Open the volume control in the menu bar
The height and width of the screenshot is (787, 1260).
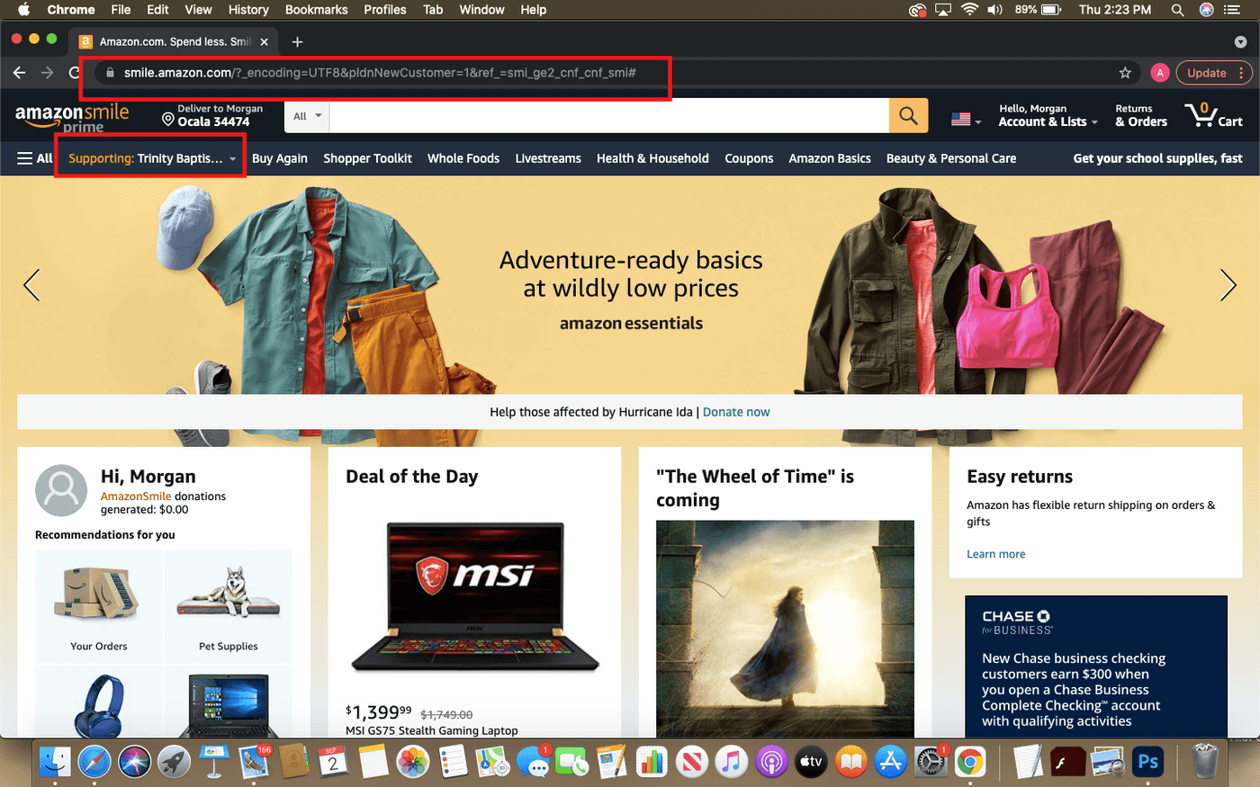[x=994, y=10]
